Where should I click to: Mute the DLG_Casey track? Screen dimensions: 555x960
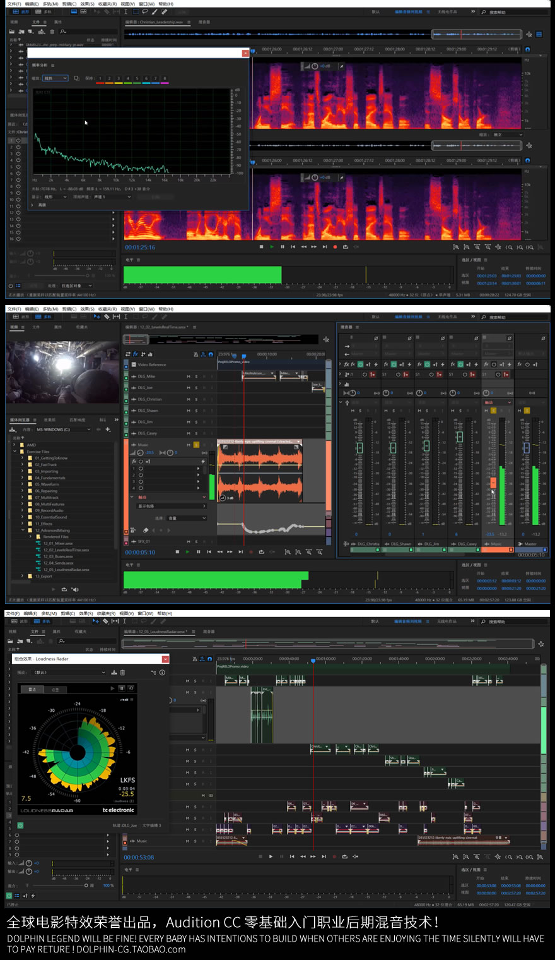click(x=189, y=433)
